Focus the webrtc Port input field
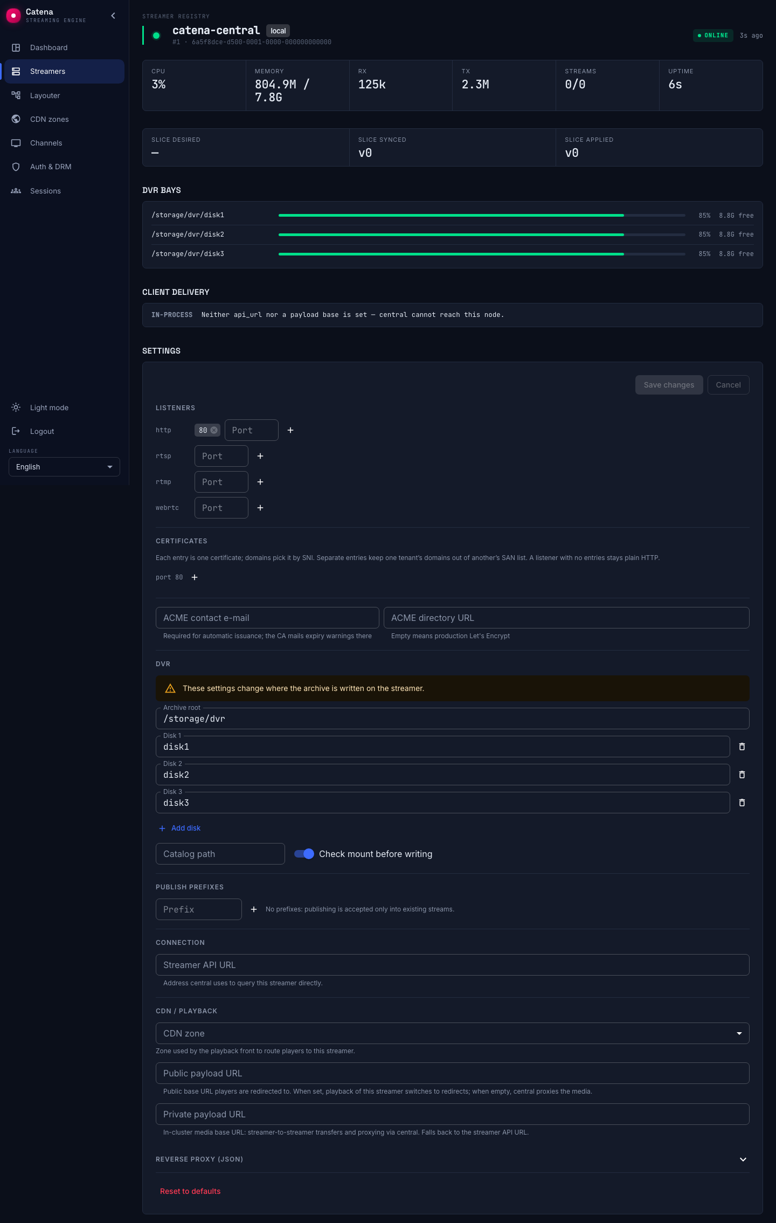The height and width of the screenshot is (1223, 776). click(221, 508)
